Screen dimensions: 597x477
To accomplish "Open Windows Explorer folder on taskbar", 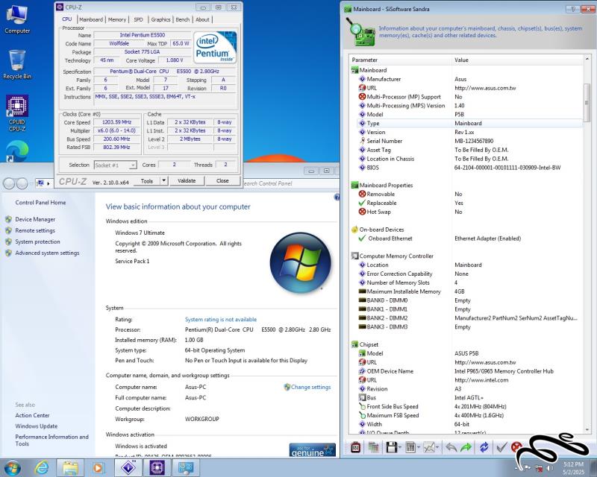I will tap(70, 467).
